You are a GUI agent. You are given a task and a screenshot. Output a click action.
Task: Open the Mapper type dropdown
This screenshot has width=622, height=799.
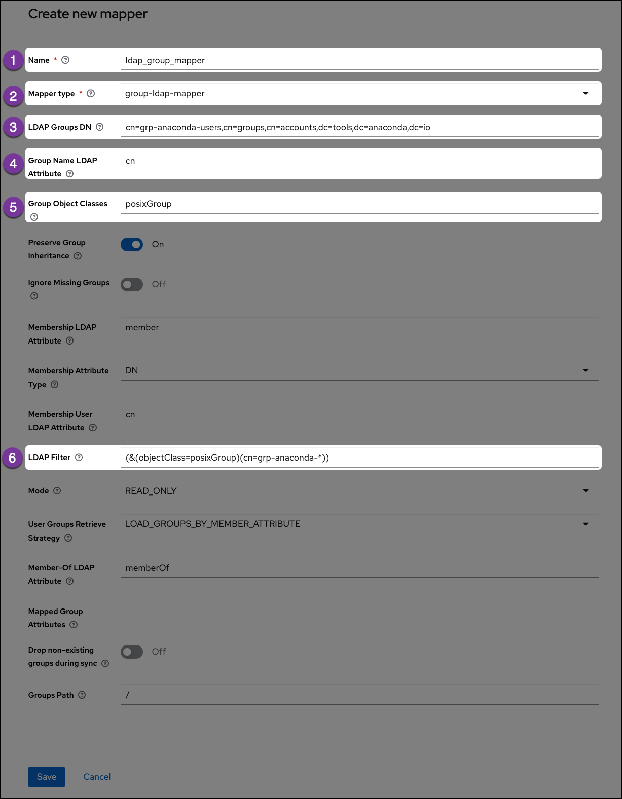pos(359,93)
